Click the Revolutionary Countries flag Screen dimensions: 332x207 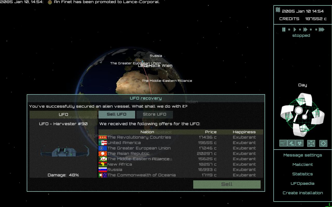(103, 137)
